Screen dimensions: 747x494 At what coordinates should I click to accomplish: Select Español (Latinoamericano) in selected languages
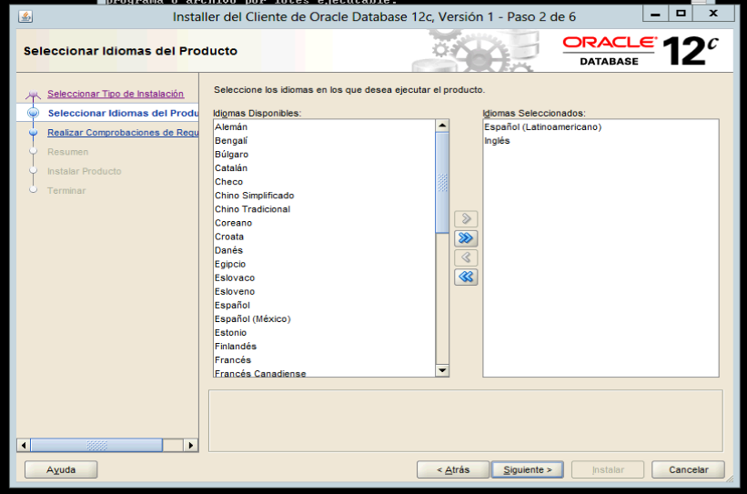[x=542, y=127]
